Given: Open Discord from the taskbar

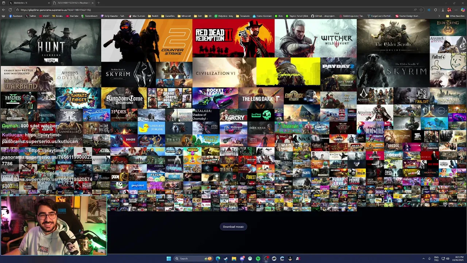Looking at the screenshot, I should click(242, 259).
